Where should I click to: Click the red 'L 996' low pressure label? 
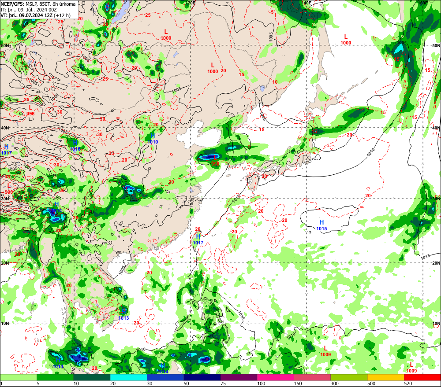30,111
